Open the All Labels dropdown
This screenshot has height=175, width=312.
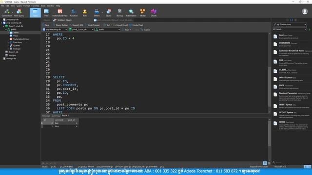[x=290, y=29]
